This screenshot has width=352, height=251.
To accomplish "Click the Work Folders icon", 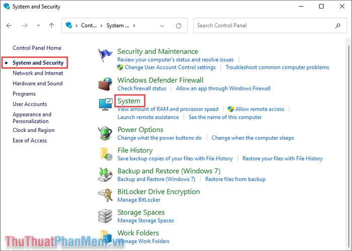I will pos(106,236).
